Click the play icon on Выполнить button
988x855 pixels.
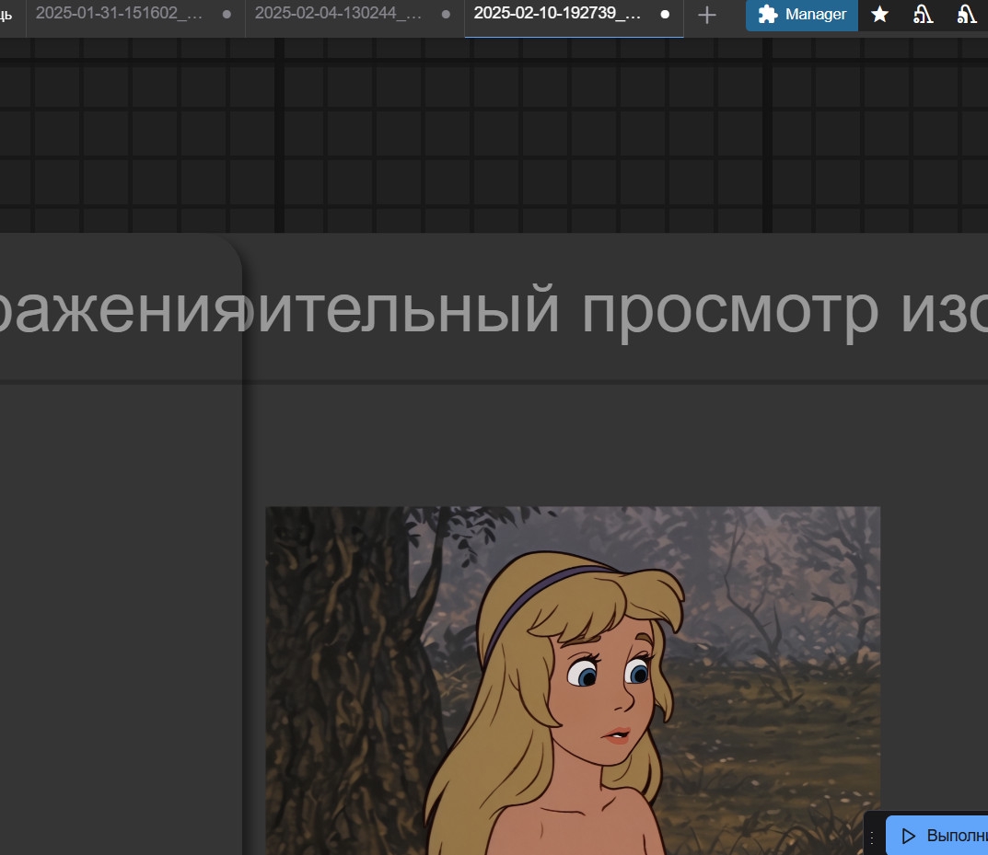tap(909, 836)
